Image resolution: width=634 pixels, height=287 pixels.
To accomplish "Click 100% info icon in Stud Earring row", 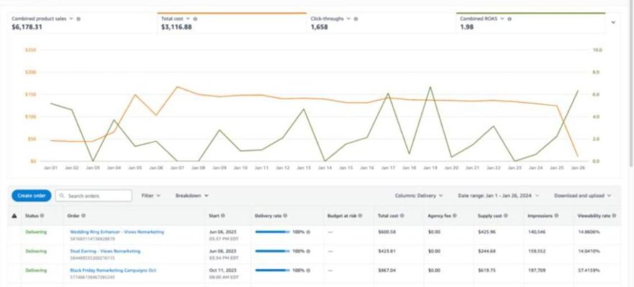I will point(308,251).
